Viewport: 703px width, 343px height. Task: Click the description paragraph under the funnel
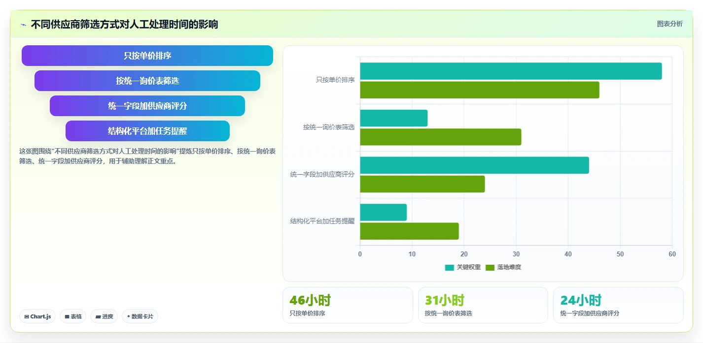(x=147, y=156)
